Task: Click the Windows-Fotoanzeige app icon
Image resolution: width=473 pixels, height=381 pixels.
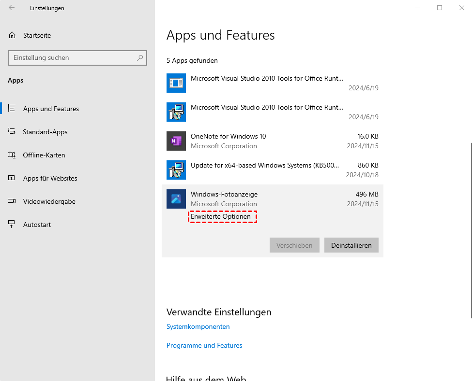Action: [176, 199]
